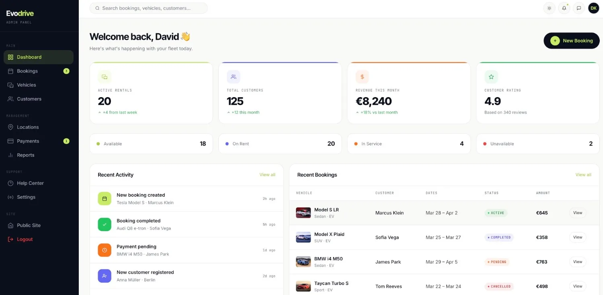The image size is (603, 295).
Task: View all Recent Bookings
Action: pos(583,175)
